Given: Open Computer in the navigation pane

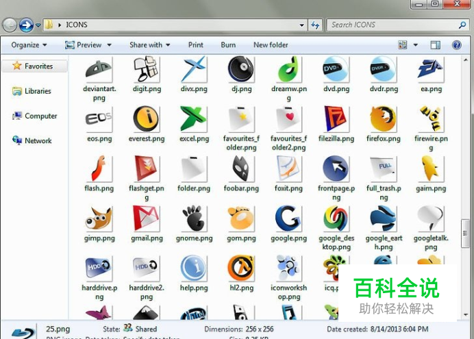Looking at the screenshot, I should (34, 116).
